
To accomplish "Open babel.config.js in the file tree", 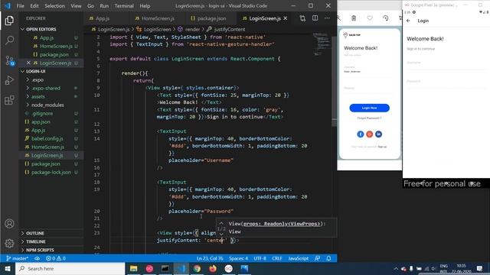I will (47, 139).
